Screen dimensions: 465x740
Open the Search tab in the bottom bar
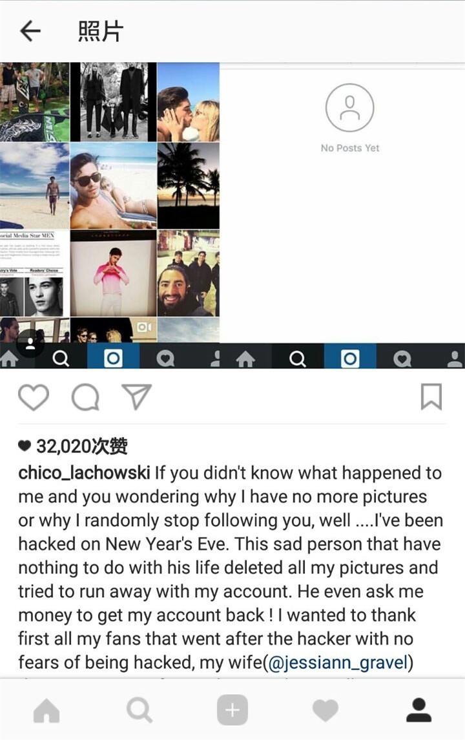[x=139, y=710]
